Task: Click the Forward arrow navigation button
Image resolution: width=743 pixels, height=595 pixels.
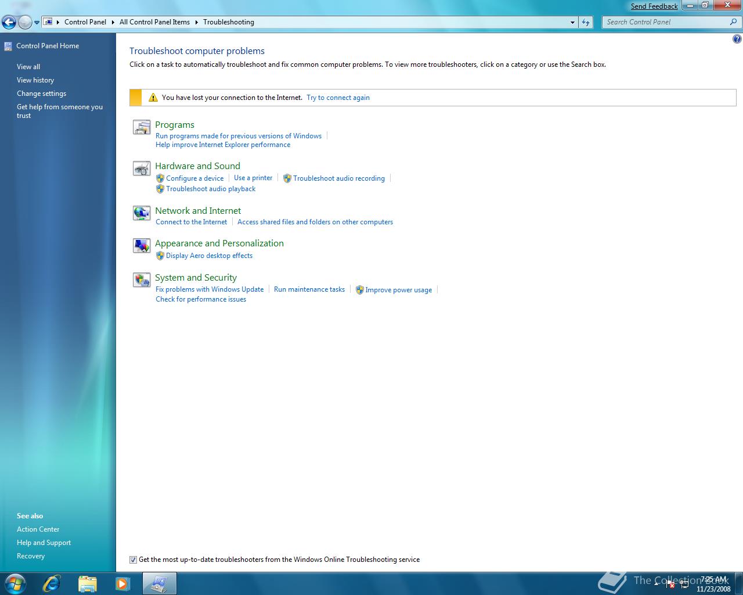Action: 25,22
